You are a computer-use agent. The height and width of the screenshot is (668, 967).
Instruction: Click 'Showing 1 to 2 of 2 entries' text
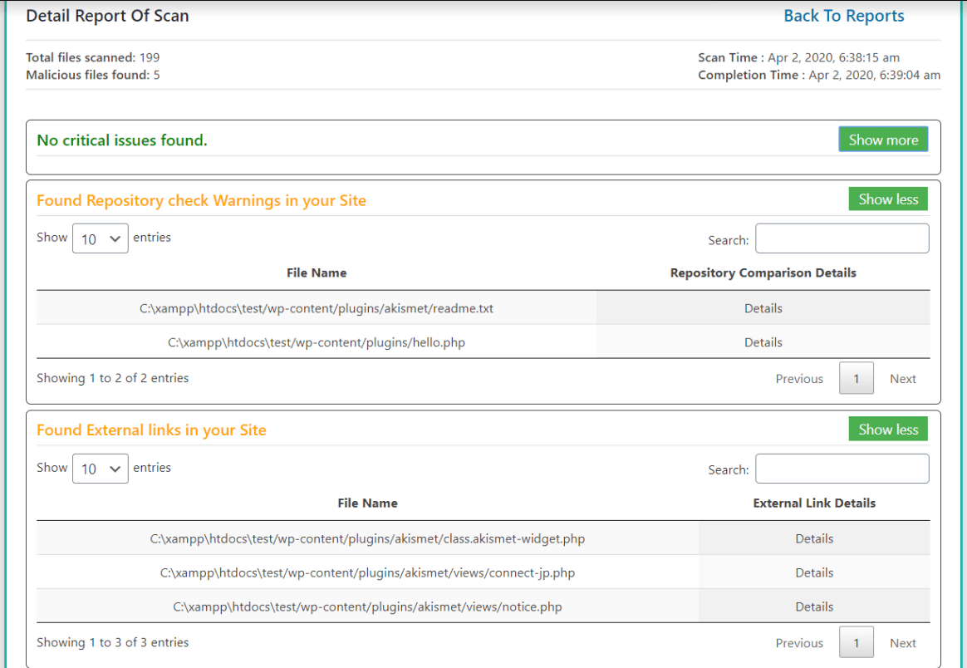113,378
